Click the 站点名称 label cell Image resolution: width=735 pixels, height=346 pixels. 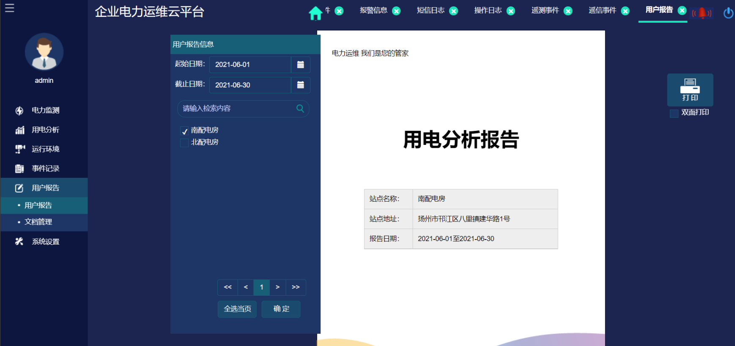tap(389, 199)
